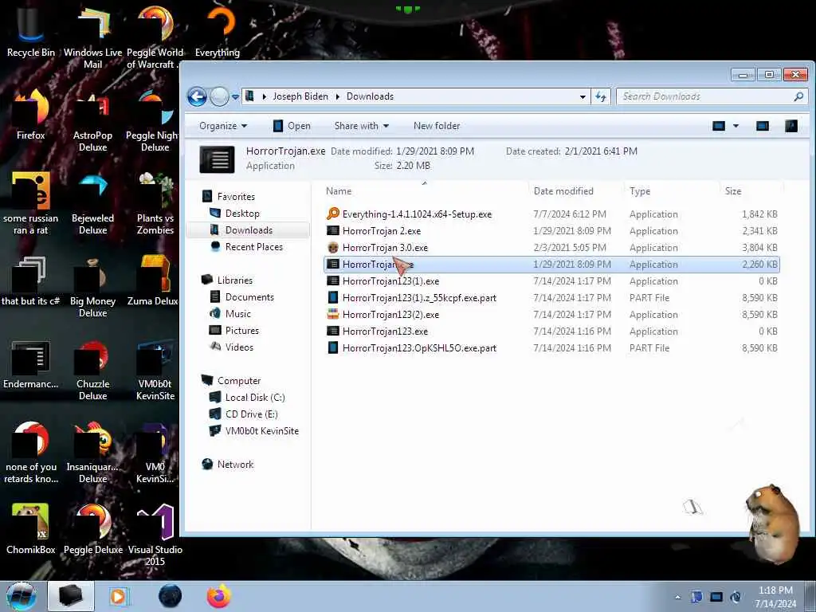Select Downloads in navigation pane
The height and width of the screenshot is (612, 816).
point(249,230)
